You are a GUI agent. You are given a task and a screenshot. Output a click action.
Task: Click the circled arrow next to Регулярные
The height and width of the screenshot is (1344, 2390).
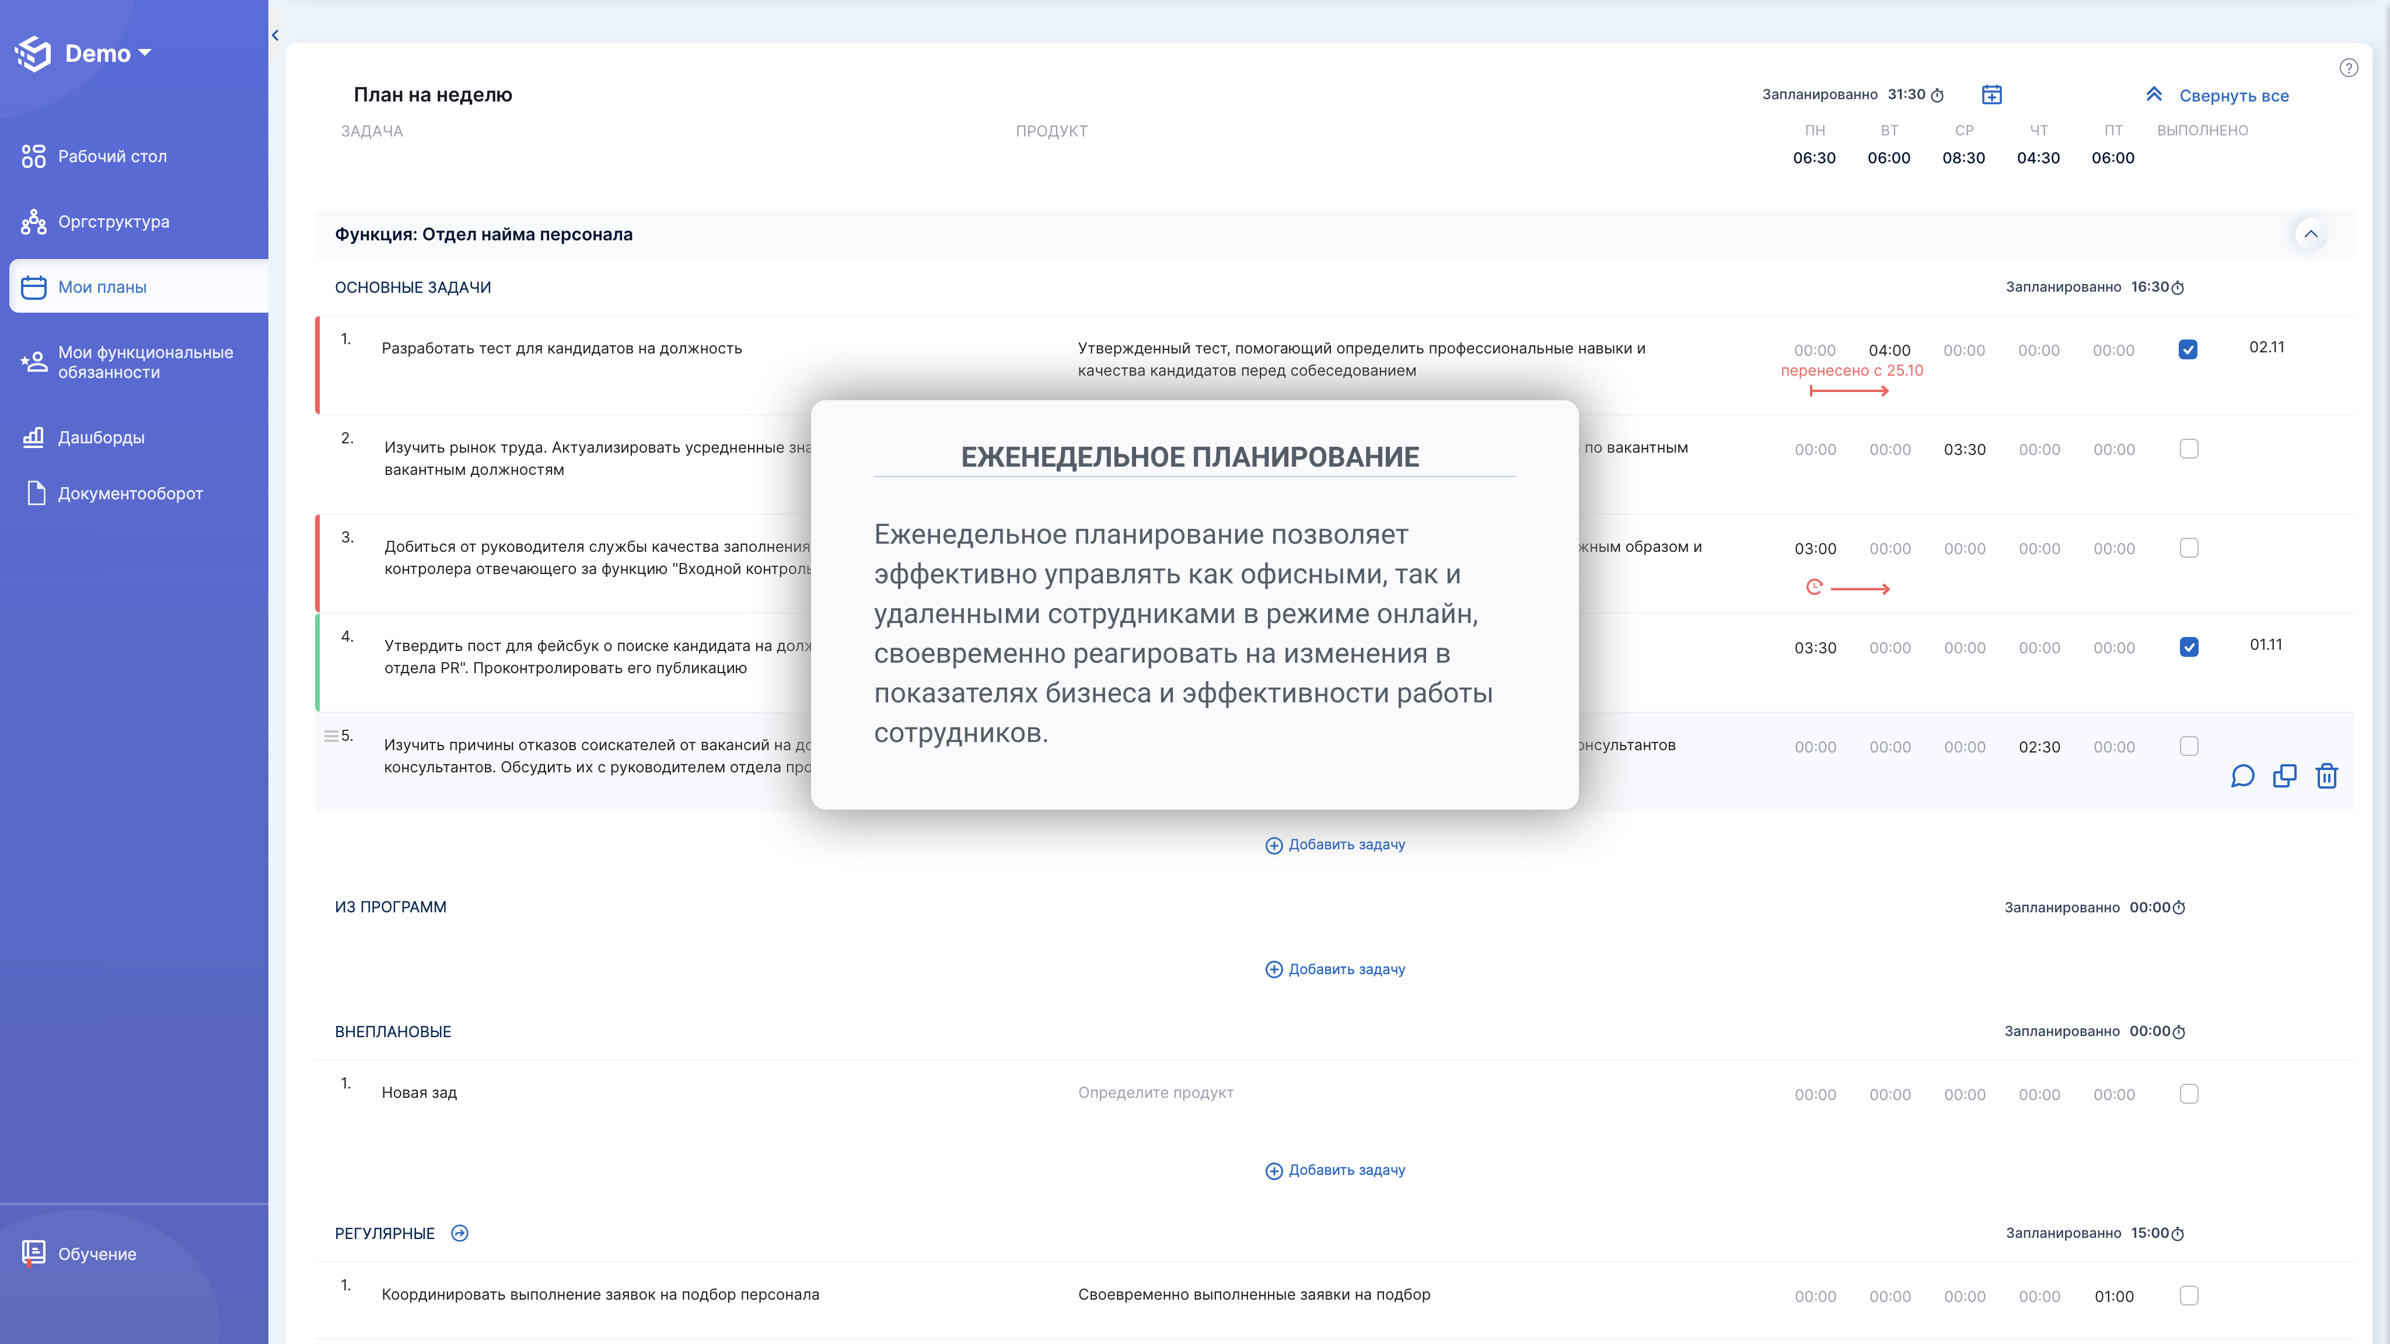pos(459,1234)
